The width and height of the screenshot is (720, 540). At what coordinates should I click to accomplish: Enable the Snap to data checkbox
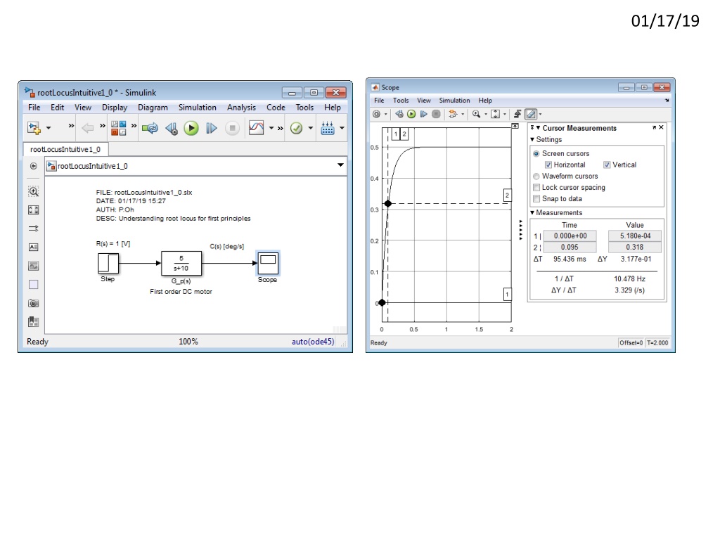[x=536, y=199]
